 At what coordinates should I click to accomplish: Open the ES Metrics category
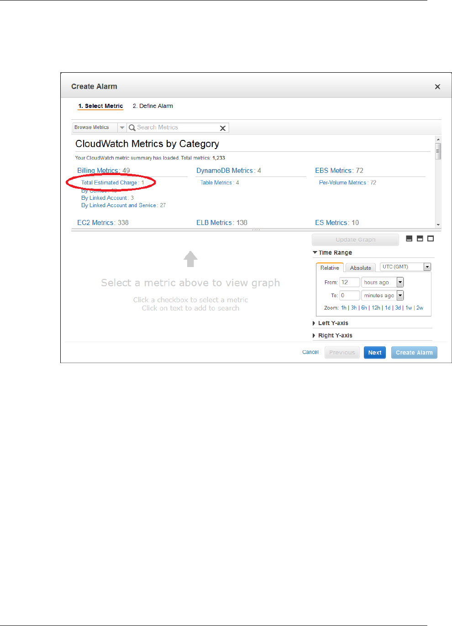[331, 223]
